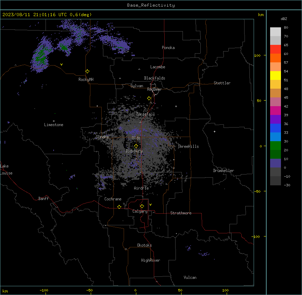Viewport: 302px width, 295px height.
Task: Click the RockyMH label
Action: tap(86, 80)
